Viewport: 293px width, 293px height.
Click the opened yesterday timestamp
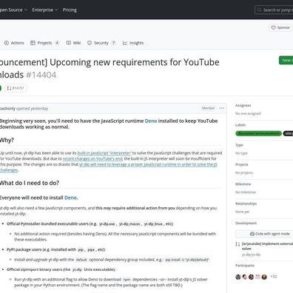click(x=32, y=109)
